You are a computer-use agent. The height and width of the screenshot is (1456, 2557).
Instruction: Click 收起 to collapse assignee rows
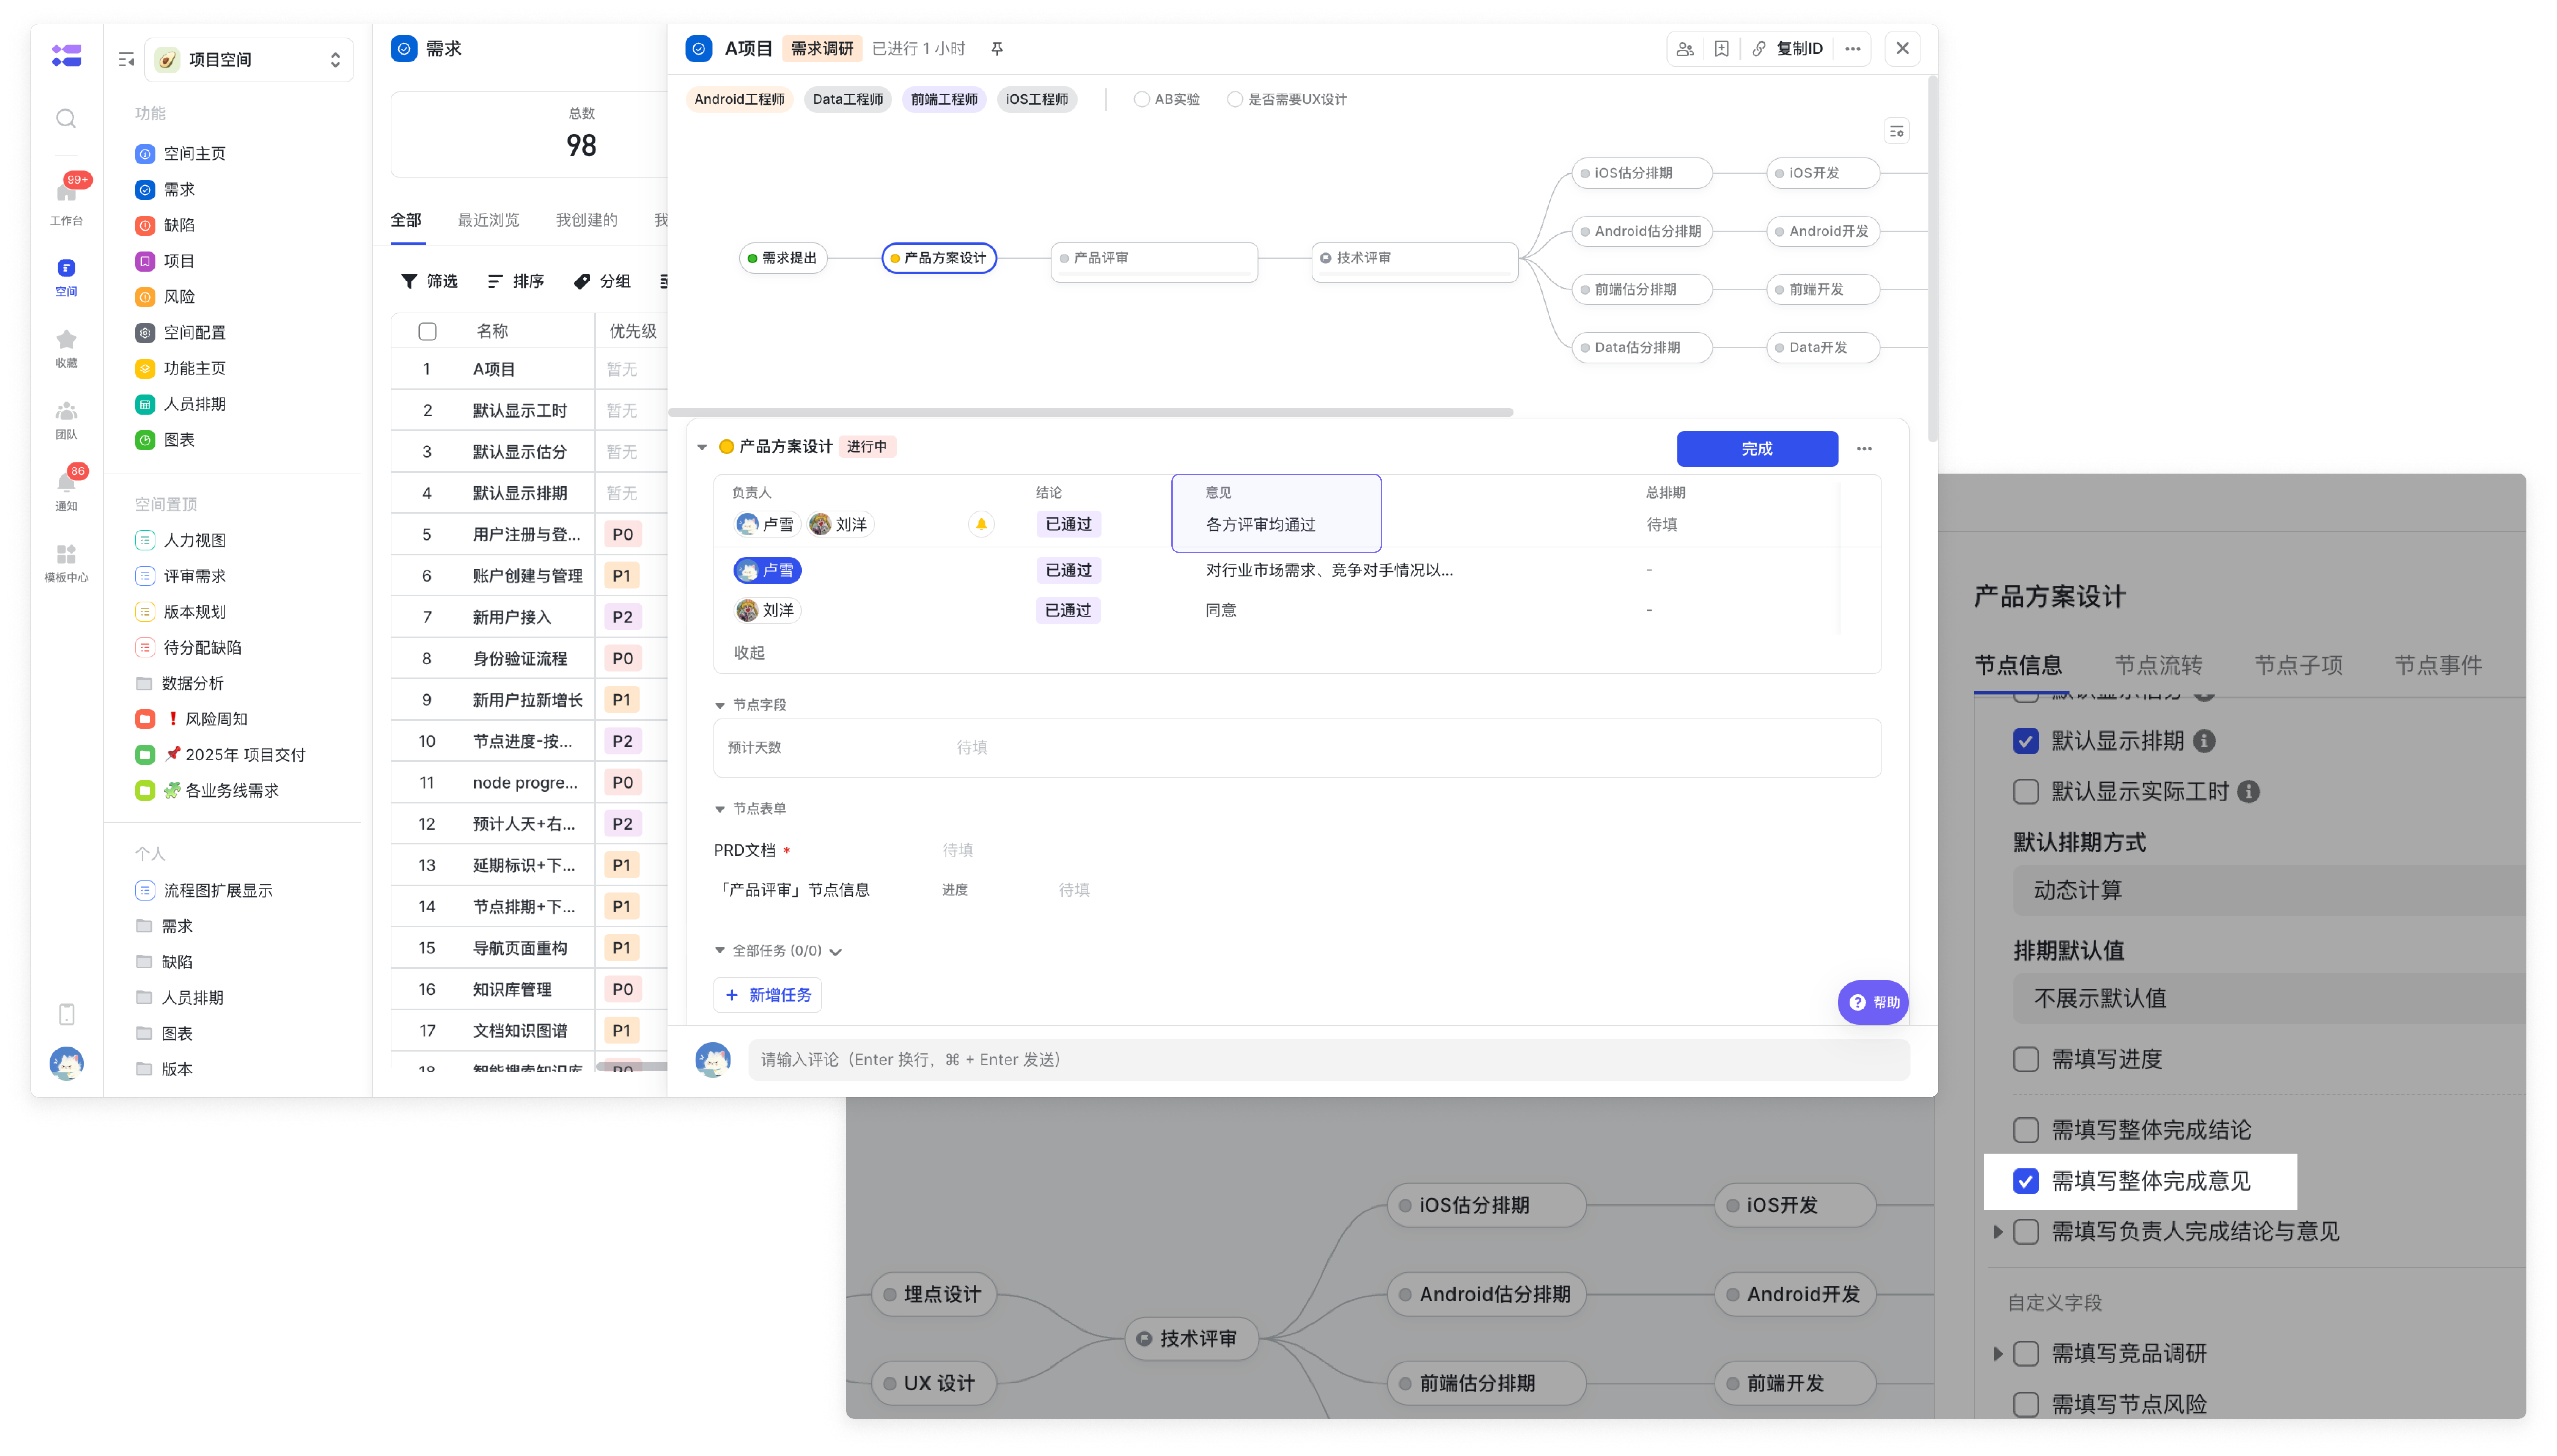(749, 653)
